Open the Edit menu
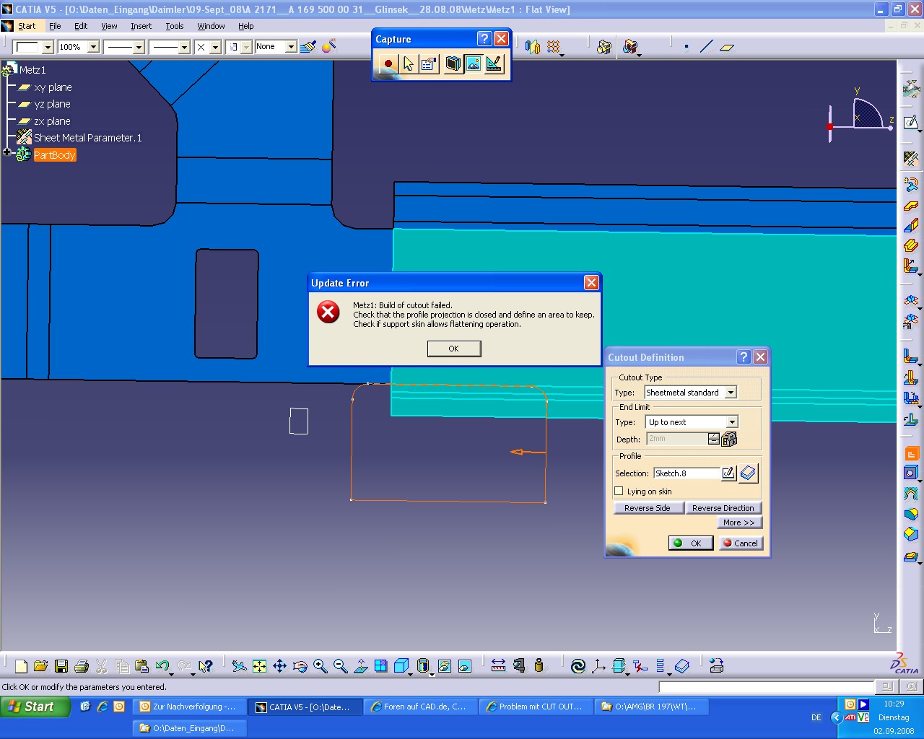Viewport: 924px width, 739px height. tap(81, 26)
